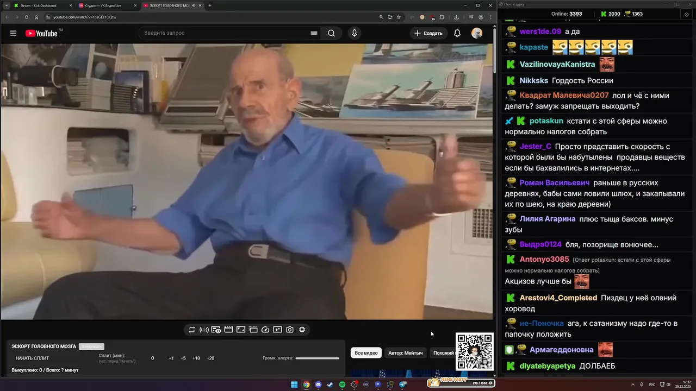This screenshot has height=391, width=696.
Task: Take a screenshot with the camera icon
Action: (x=290, y=330)
